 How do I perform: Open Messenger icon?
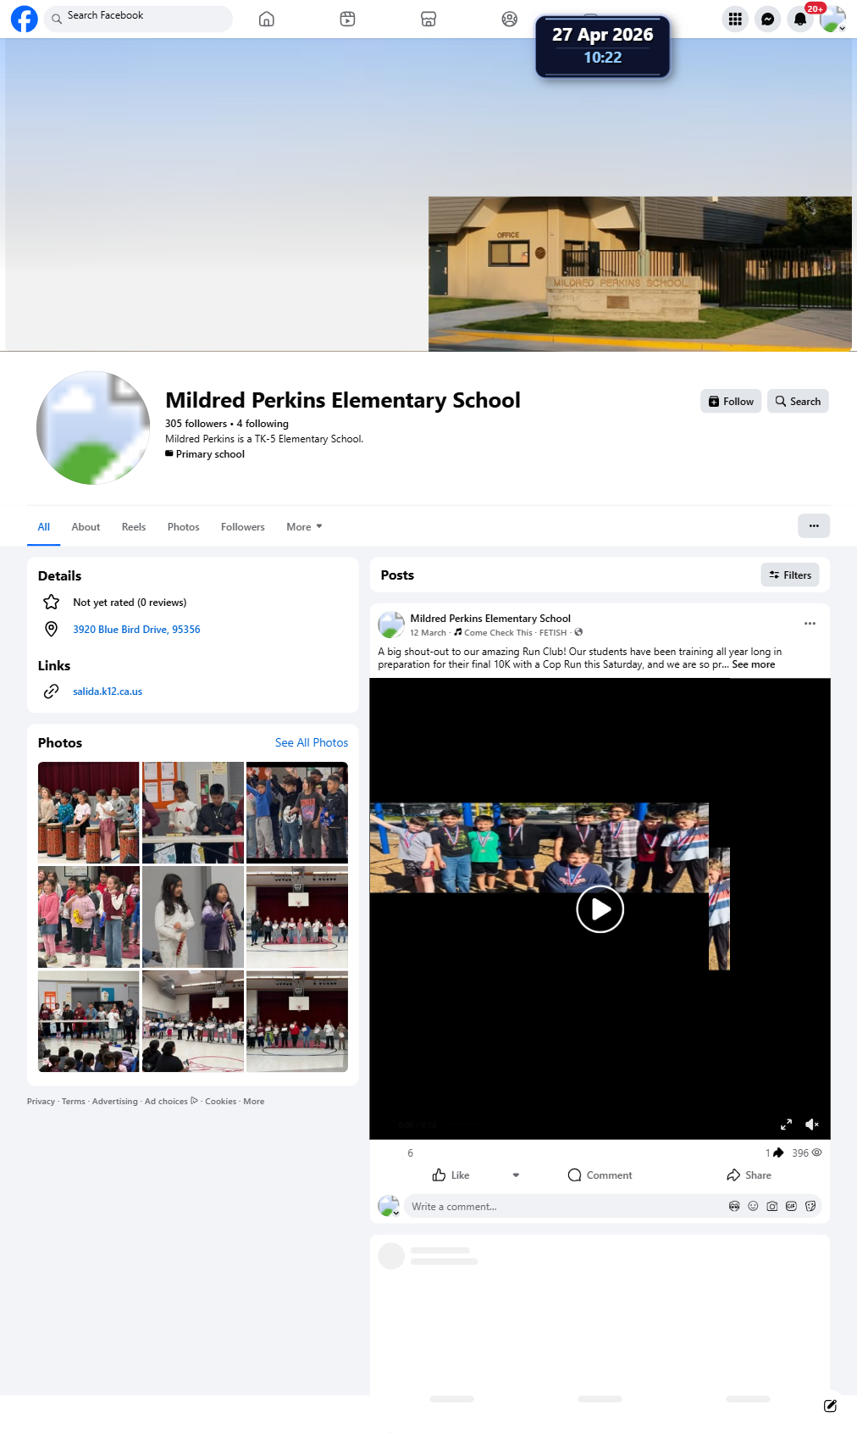(x=767, y=19)
